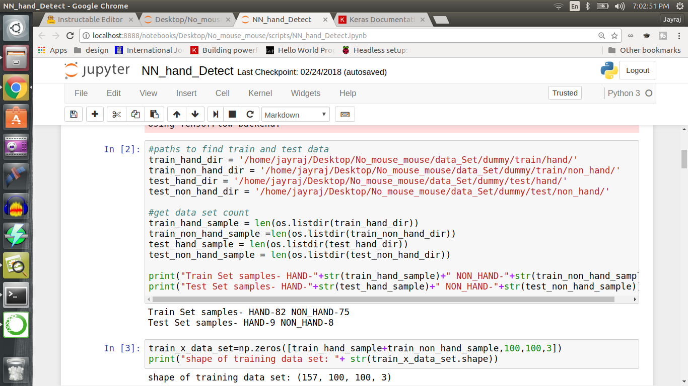Cut selected cells with scissors icon
688x386 pixels.
tap(116, 114)
